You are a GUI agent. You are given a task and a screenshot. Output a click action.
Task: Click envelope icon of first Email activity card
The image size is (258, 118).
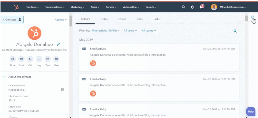84,49
